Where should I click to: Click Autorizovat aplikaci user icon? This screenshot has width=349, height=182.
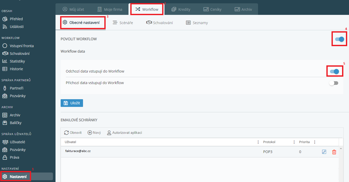pyautogui.click(x=109, y=133)
